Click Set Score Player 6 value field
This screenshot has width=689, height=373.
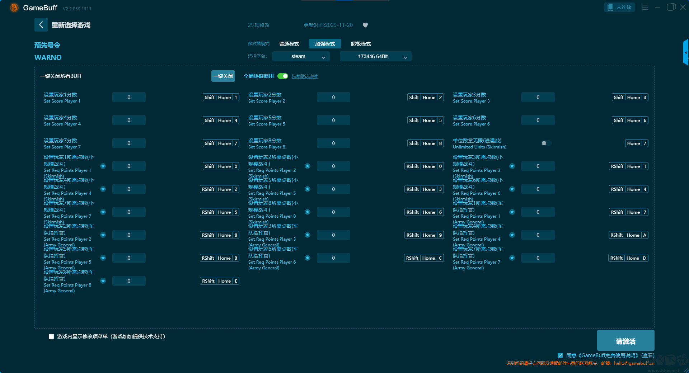point(538,120)
